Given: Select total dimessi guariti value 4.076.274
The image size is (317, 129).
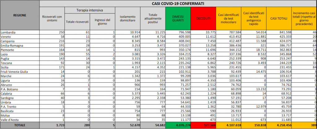Looking at the screenshot, I should [x=178, y=125].
